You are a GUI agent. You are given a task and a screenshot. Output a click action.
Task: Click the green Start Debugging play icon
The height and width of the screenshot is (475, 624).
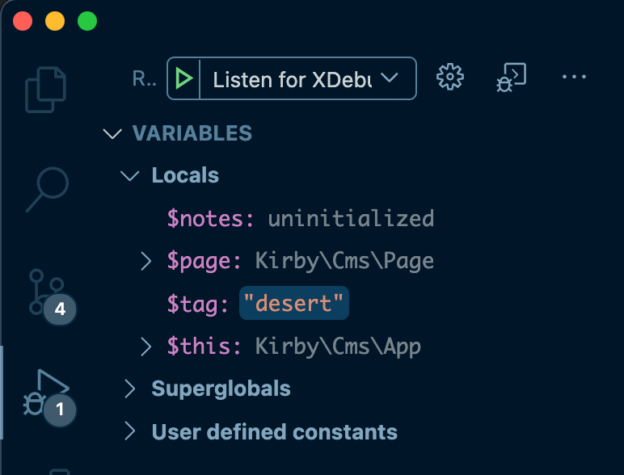[185, 78]
